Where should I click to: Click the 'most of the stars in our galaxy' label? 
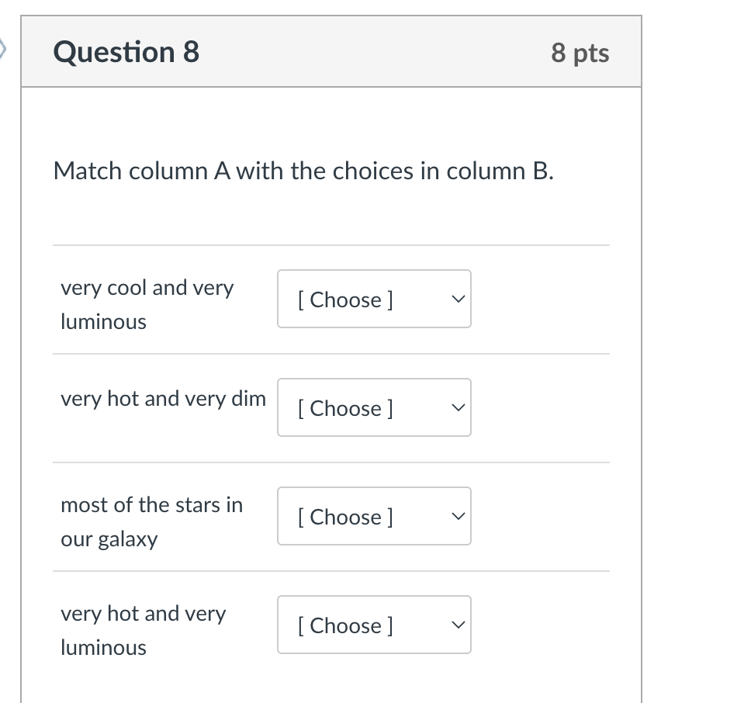point(152,521)
